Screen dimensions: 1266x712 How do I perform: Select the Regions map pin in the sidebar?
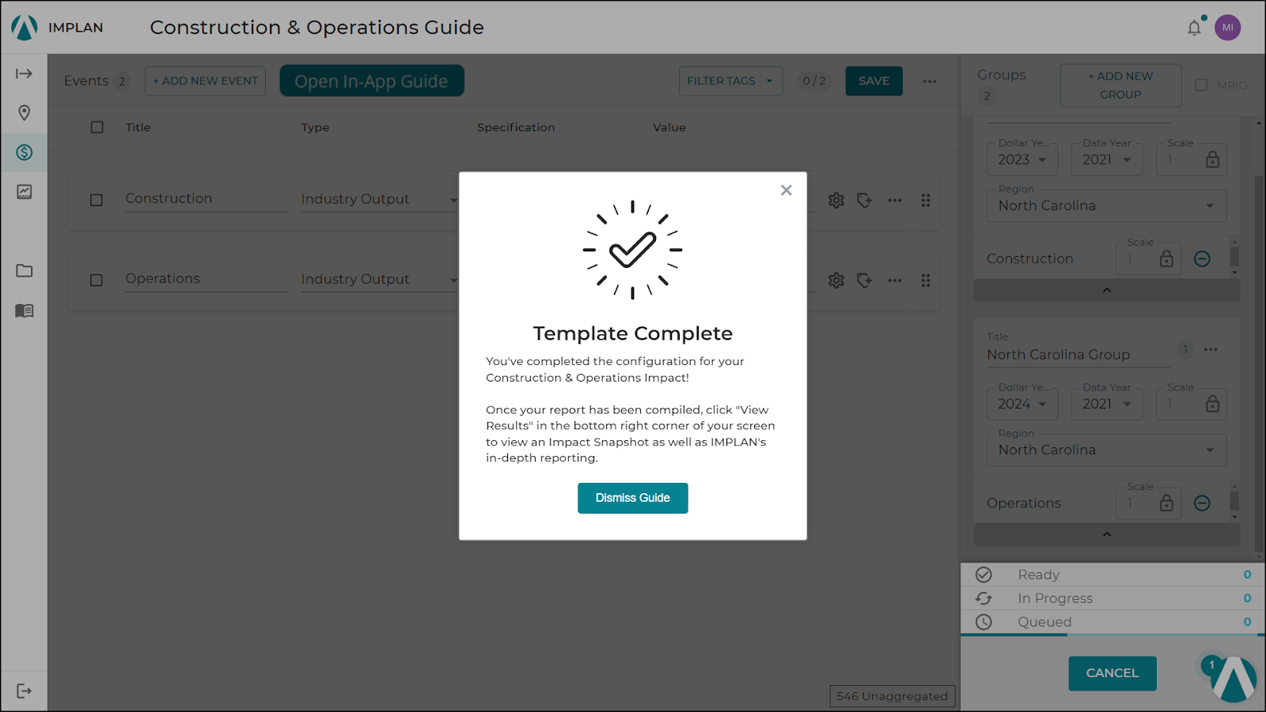click(24, 113)
